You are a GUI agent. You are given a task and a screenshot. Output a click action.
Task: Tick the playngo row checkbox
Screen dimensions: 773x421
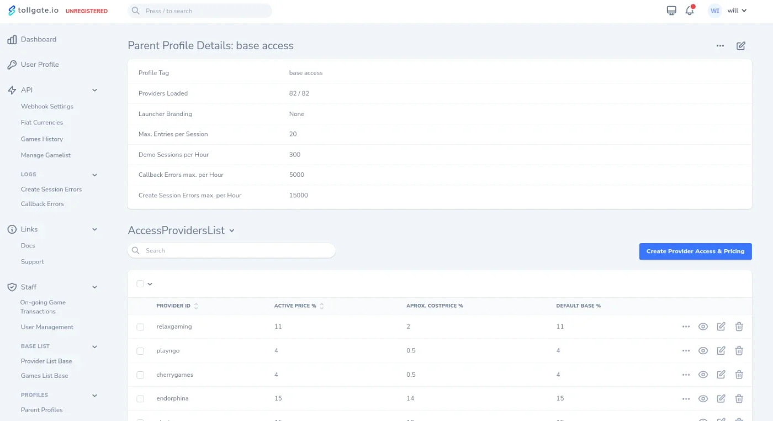[140, 351]
